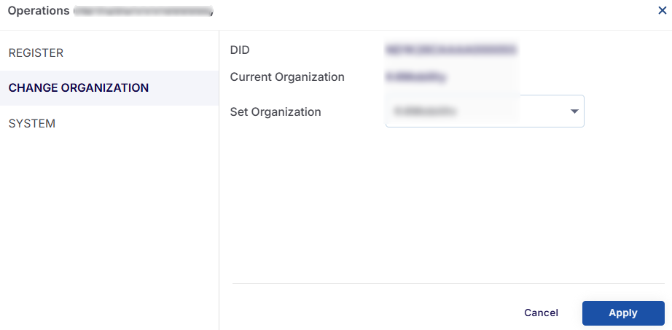Click the horizontal divider above the Apply button

click(x=448, y=283)
